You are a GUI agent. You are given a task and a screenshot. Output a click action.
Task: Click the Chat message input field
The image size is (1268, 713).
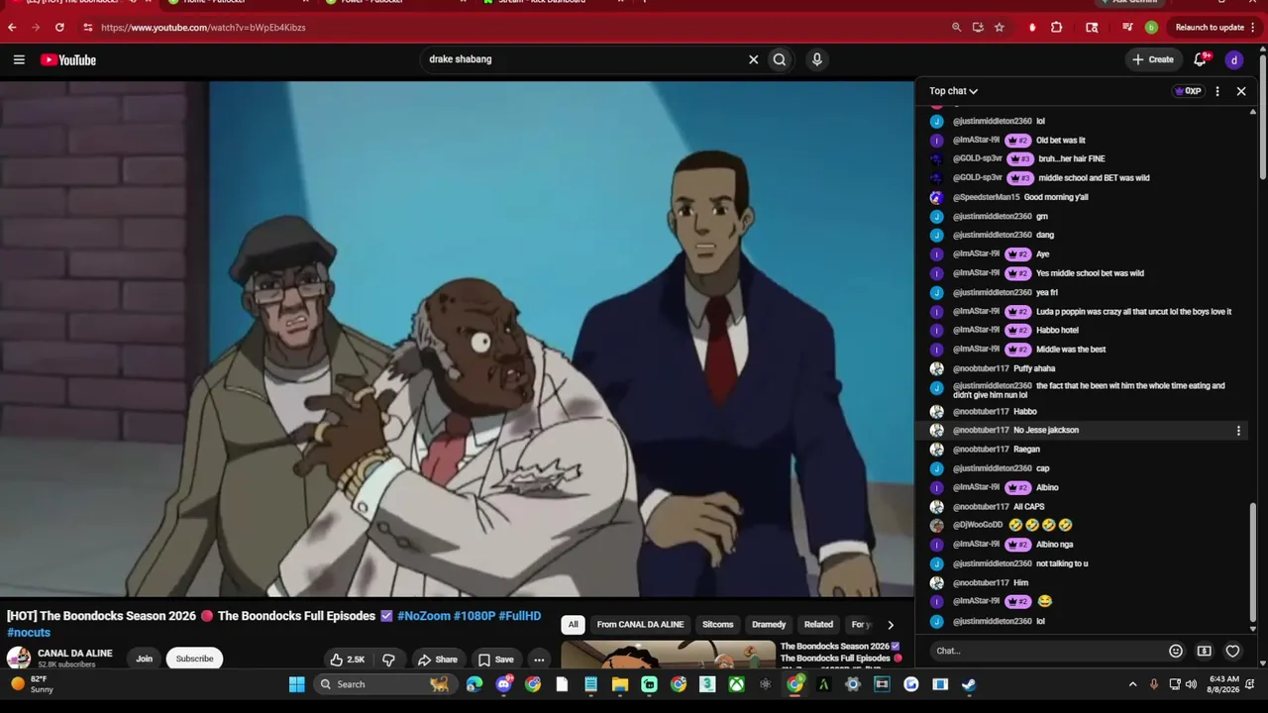click(x=1048, y=651)
